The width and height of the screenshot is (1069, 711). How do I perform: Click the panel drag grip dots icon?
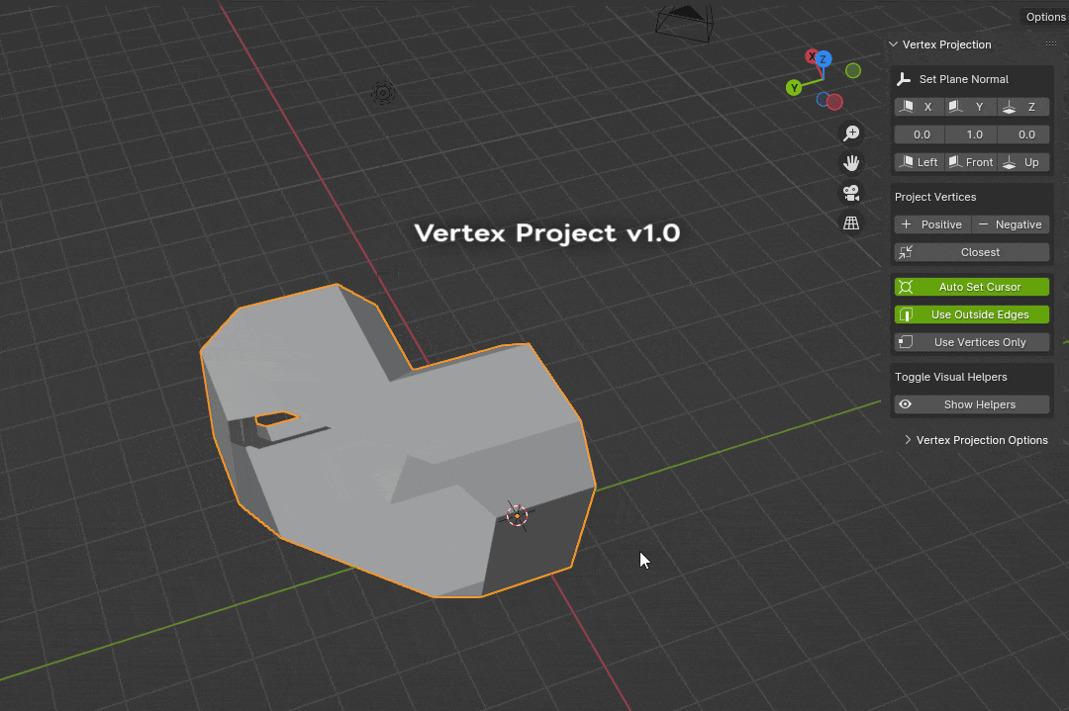click(x=1050, y=44)
